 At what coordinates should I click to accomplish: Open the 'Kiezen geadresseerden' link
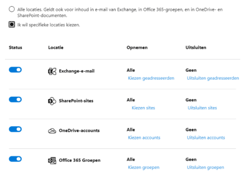(151, 78)
